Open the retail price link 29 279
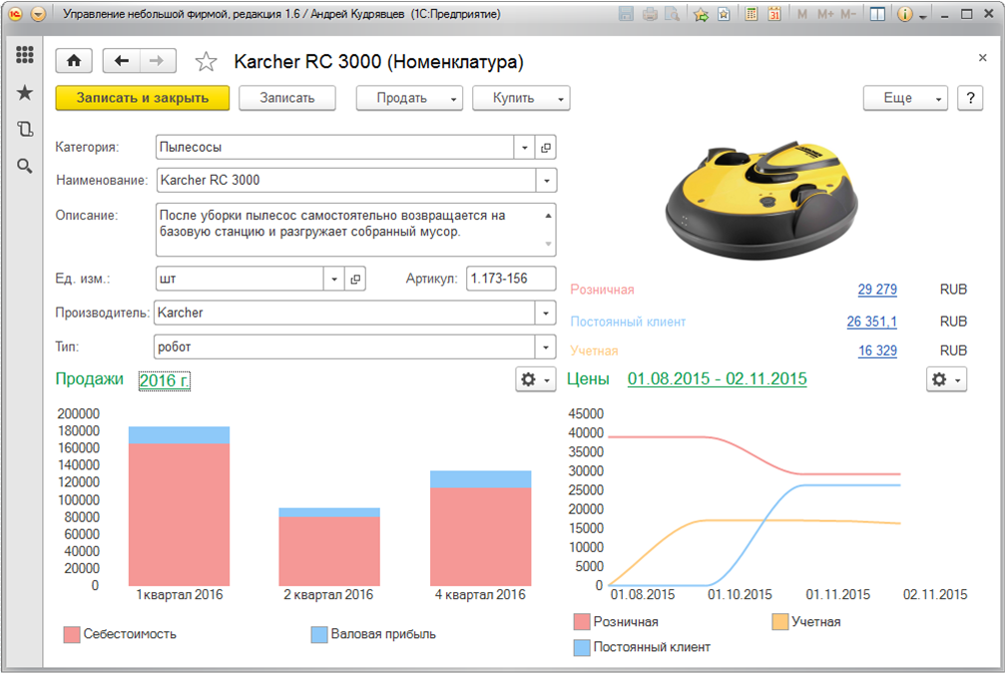 (876, 290)
